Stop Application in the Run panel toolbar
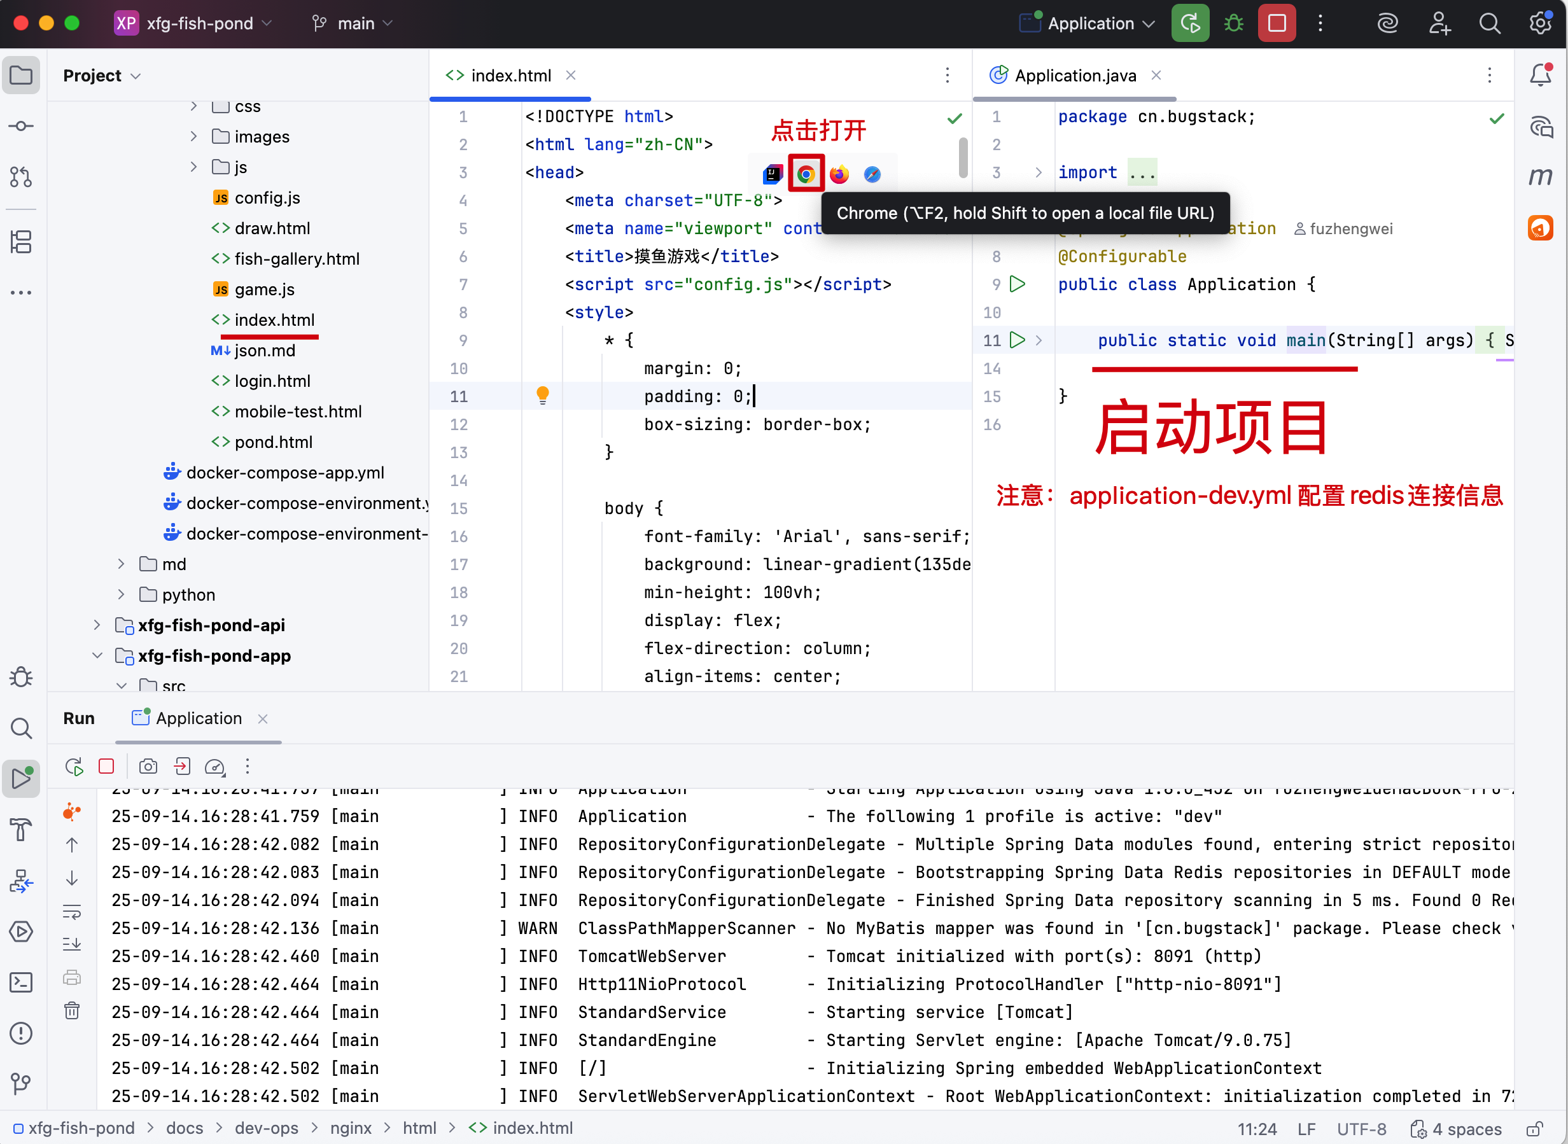Screen dimensions: 1568x1144 (x=107, y=767)
